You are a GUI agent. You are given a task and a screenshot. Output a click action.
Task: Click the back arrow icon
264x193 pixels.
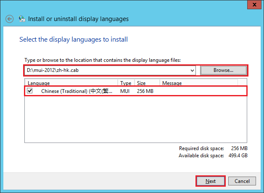pos(10,19)
